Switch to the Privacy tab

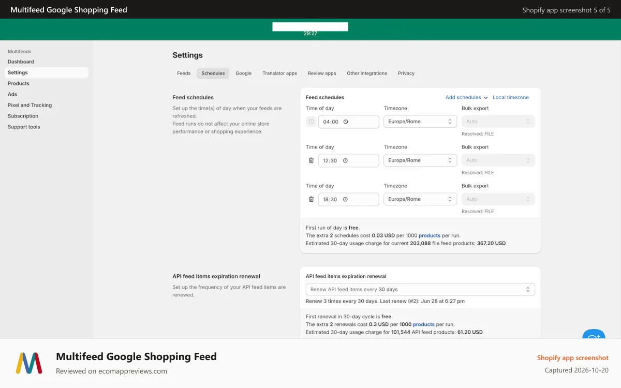[406, 73]
